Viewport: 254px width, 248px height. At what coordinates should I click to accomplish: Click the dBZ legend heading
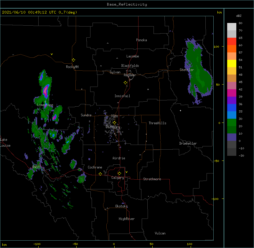click(239, 16)
